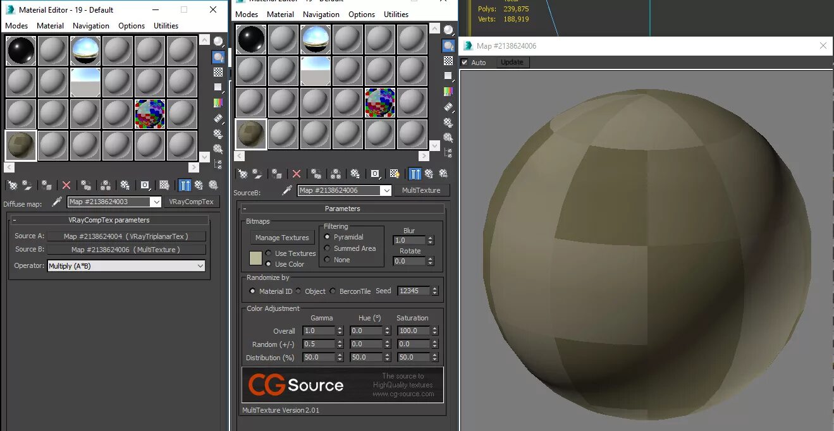The height and width of the screenshot is (431, 834).
Task: Select Randomize by BerconTile
Action: [333, 291]
